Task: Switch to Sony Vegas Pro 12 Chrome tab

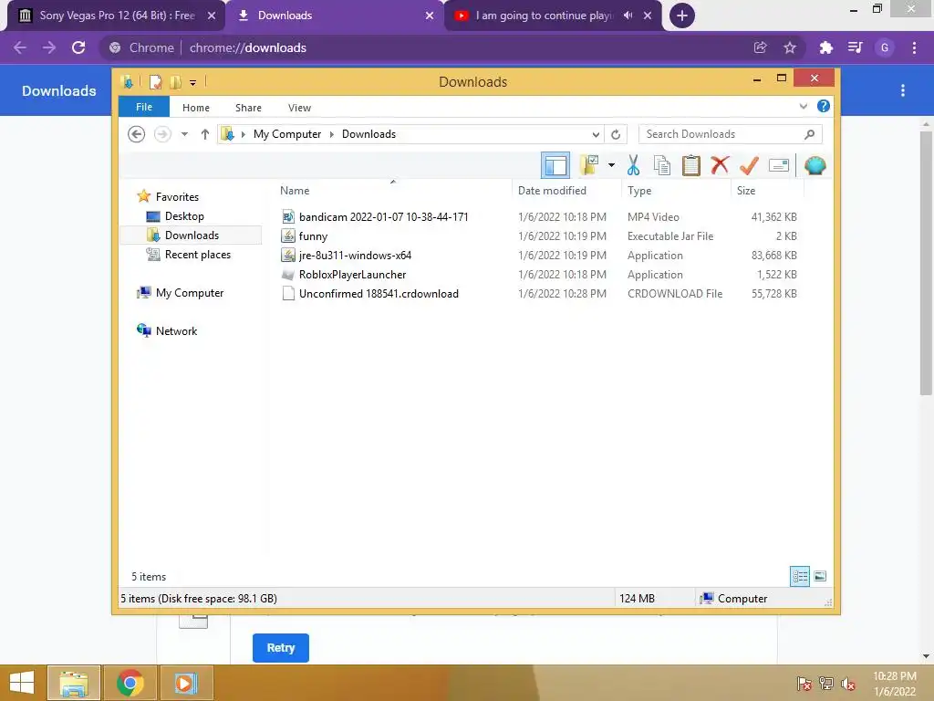Action: [116, 16]
